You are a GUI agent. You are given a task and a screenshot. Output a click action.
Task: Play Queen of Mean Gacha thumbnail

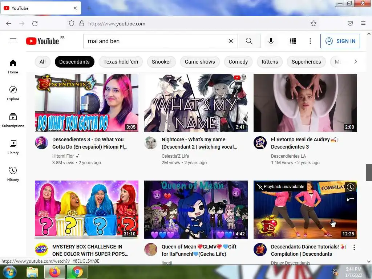click(196, 210)
